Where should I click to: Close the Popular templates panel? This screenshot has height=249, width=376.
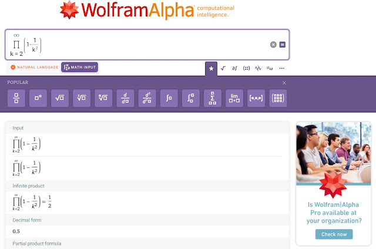(284, 83)
